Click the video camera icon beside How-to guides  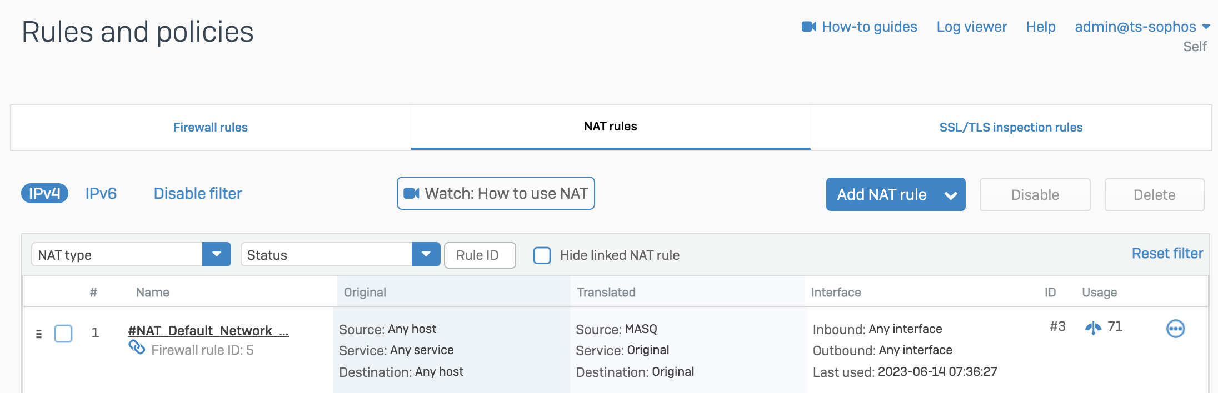pos(808,27)
